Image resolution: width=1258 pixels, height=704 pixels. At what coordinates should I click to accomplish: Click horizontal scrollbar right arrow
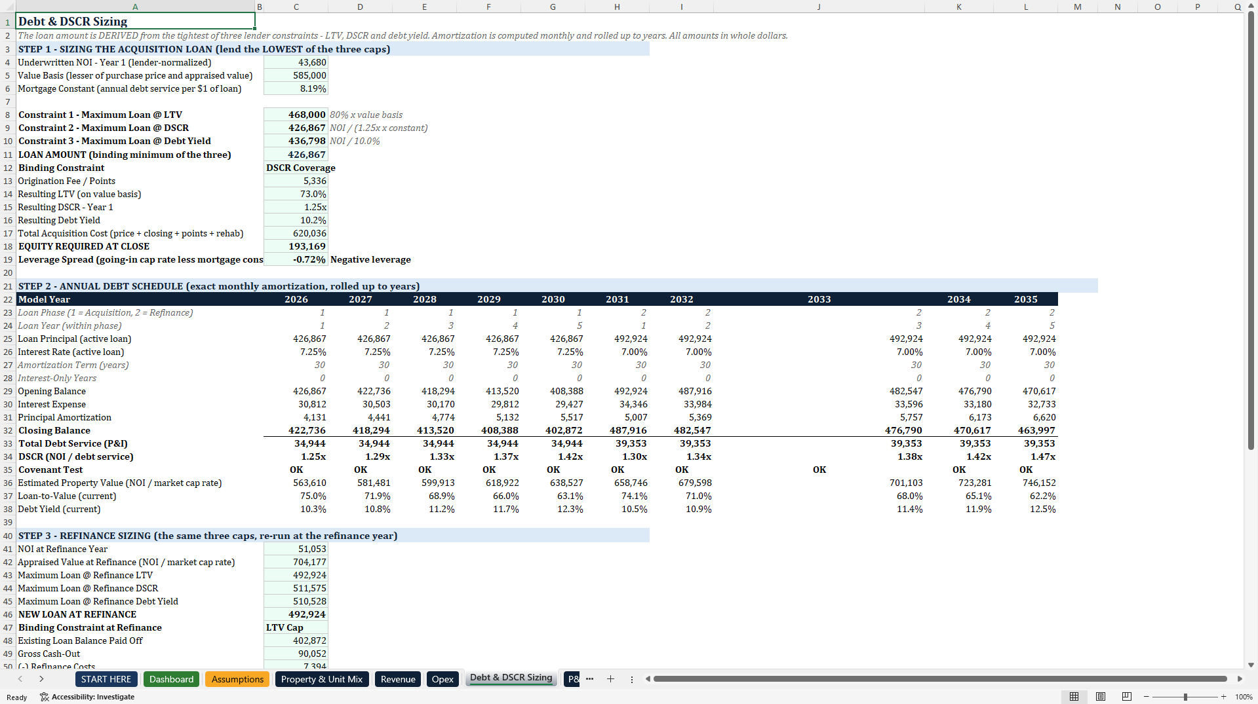1240,679
